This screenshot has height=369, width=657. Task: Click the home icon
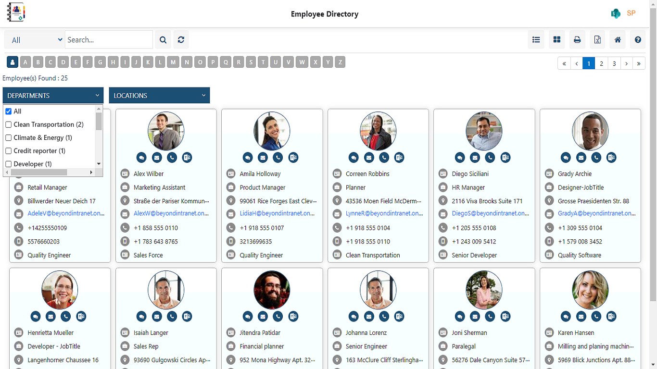point(618,40)
